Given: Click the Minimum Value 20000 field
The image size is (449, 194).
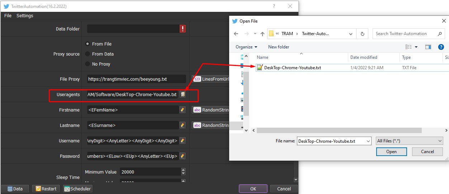Looking at the screenshot, I should click(x=151, y=172).
